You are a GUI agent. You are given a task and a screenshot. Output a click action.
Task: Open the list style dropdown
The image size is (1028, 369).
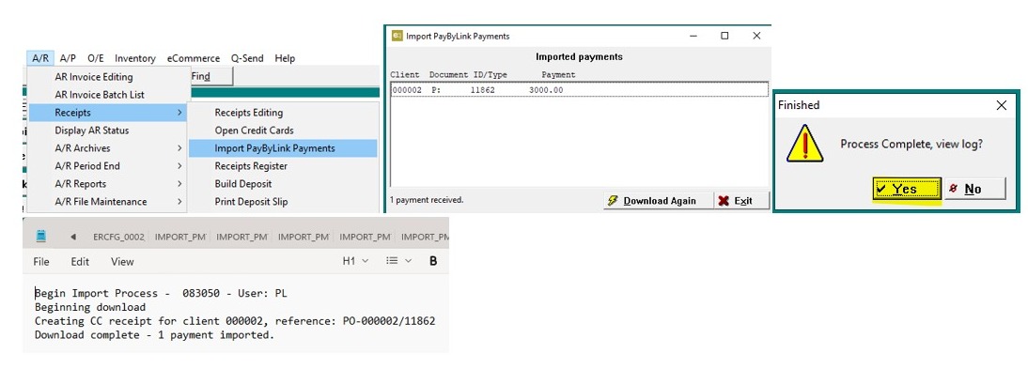398,261
